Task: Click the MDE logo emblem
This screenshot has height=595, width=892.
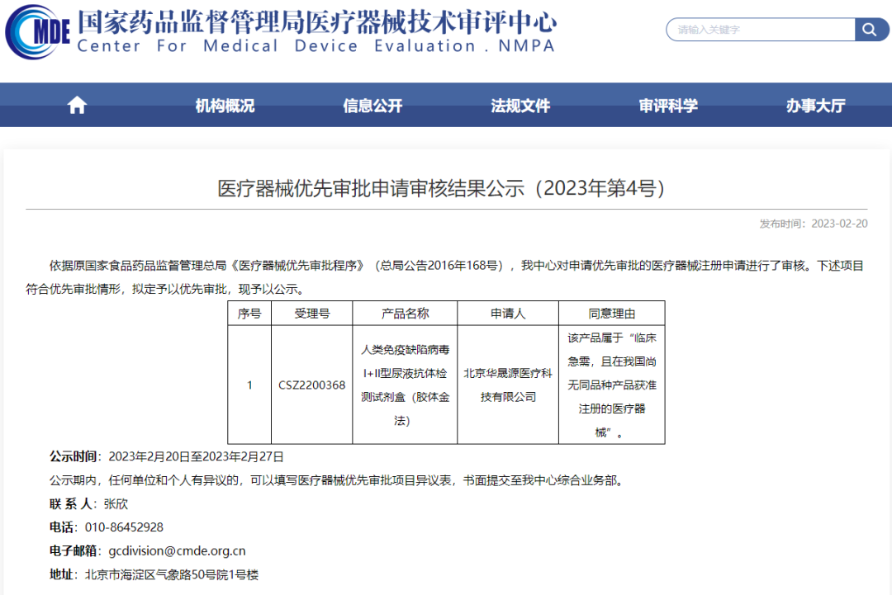Action: click(37, 33)
